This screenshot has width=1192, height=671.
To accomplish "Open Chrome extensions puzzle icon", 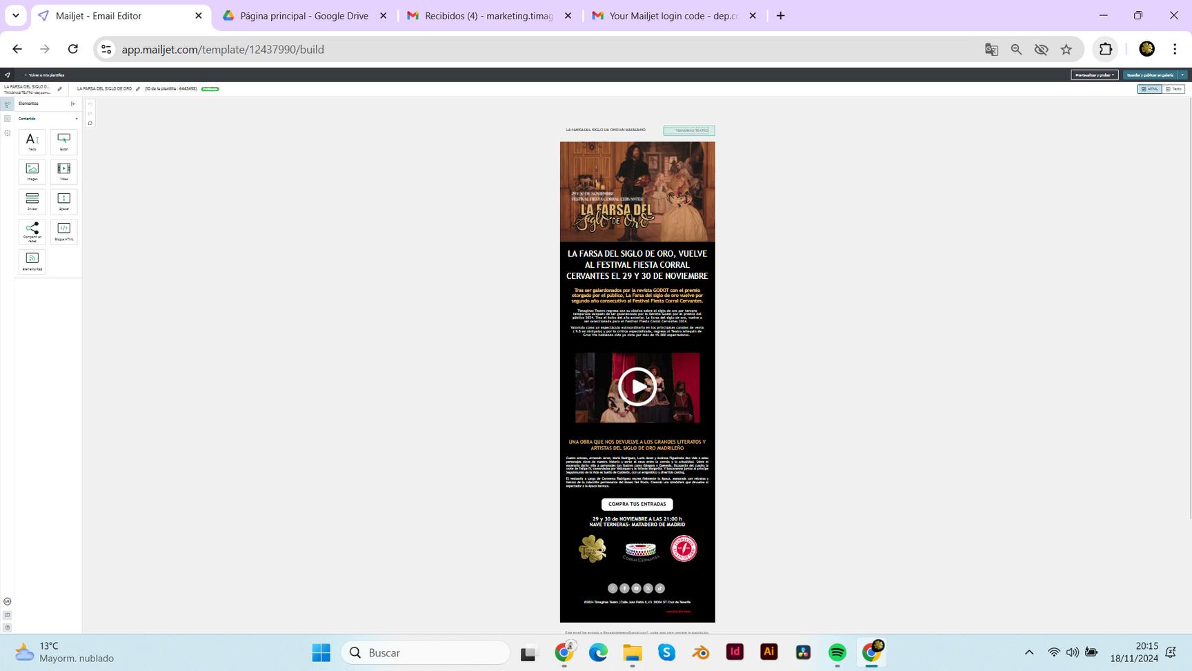I will pyautogui.click(x=1106, y=49).
